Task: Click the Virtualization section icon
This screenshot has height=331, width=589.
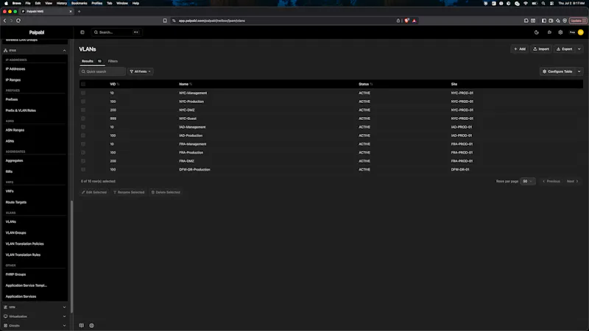Action: coord(6,316)
